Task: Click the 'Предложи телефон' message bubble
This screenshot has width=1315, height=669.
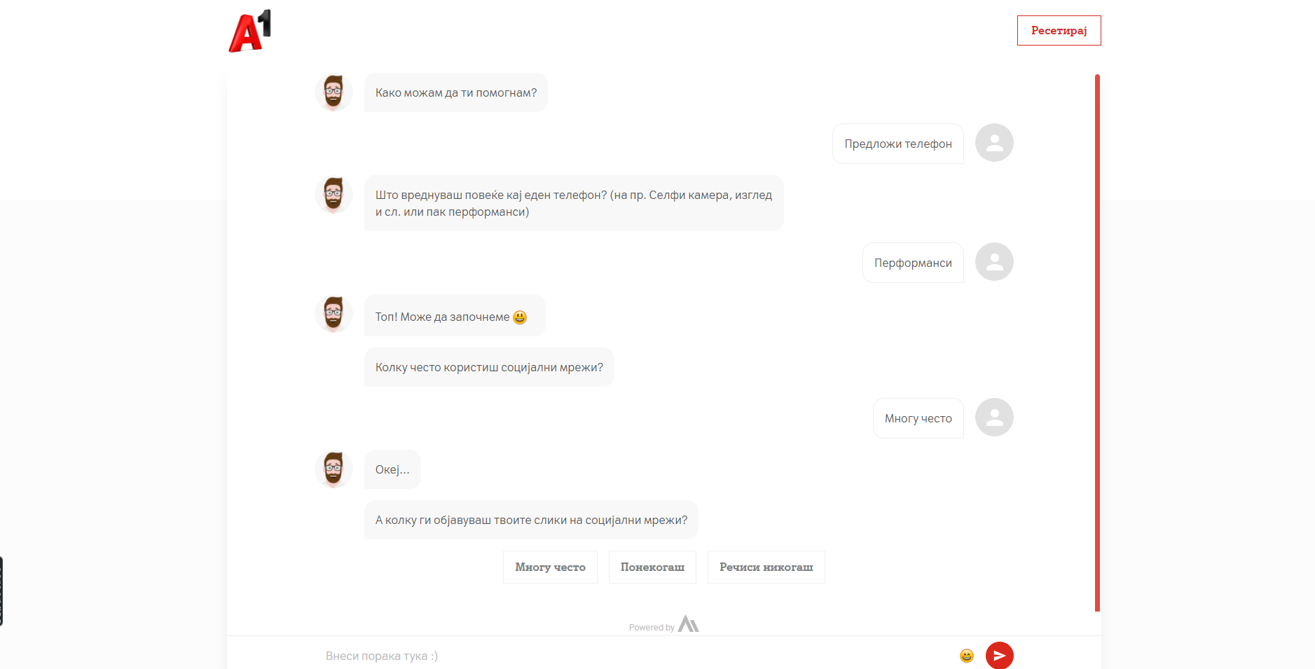Action: coord(897,144)
